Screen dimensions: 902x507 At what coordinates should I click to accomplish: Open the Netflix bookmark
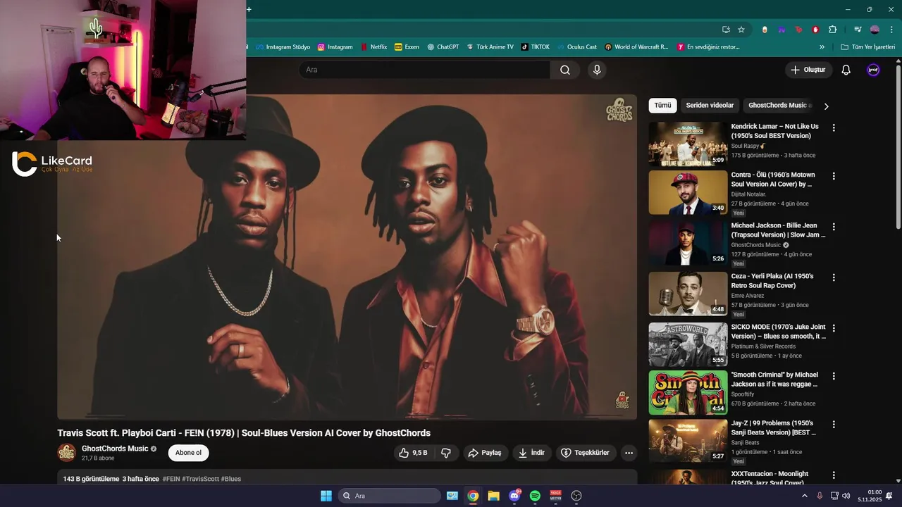point(373,47)
